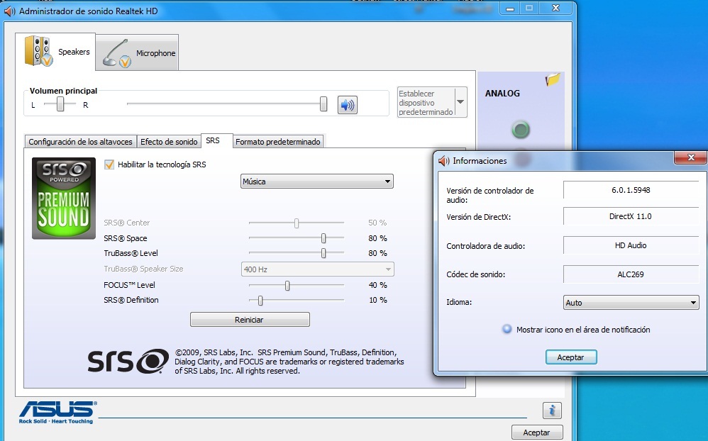This screenshot has width=708, height=441.
Task: Click the SRS Center slider handle
Action: pyautogui.click(x=297, y=223)
